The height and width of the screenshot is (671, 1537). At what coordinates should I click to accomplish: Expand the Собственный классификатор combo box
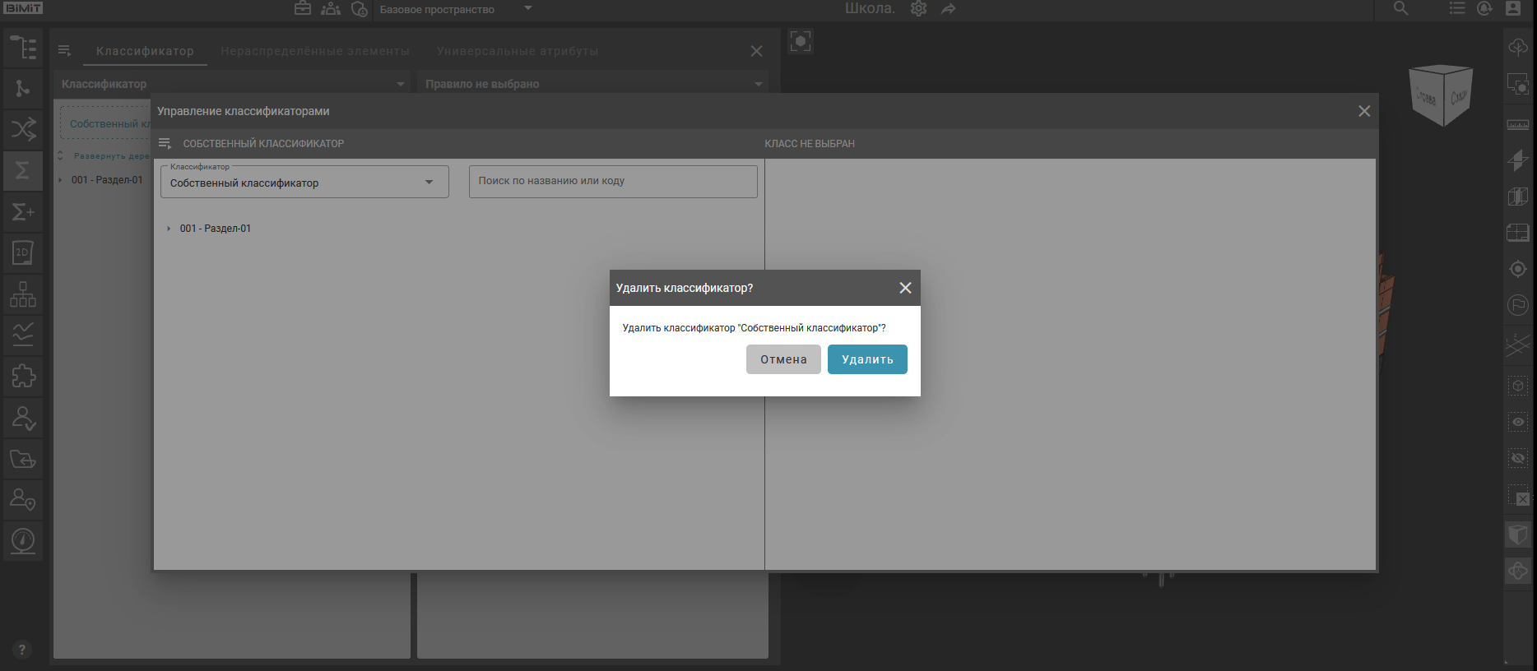coord(304,183)
